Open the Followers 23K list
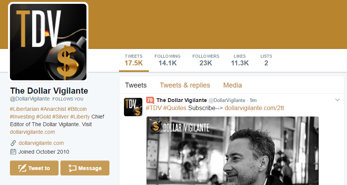Screen dimensions: 347x185 [206, 60]
